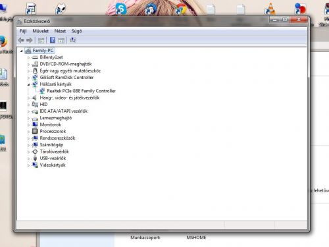Click the Firefox desktop shortcut icon
Screen dimensions: 329x247
(3, 41)
